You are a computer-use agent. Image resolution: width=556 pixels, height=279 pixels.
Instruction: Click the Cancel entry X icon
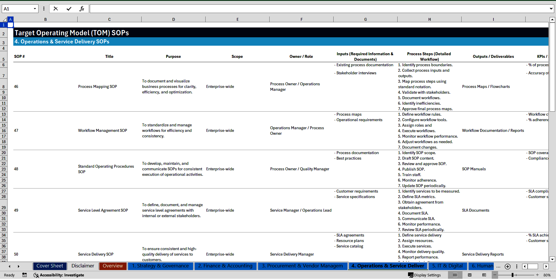point(56,9)
